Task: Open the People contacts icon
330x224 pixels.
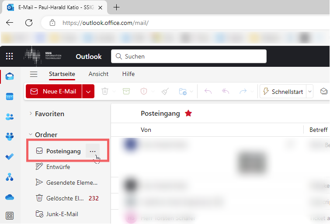Action: 10,117
